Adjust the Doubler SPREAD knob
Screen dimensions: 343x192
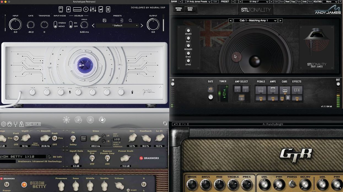click(x=84, y=25)
